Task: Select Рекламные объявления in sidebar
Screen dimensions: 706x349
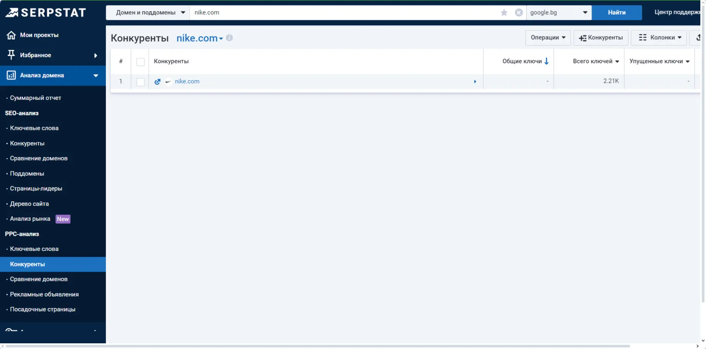Action: coord(44,294)
